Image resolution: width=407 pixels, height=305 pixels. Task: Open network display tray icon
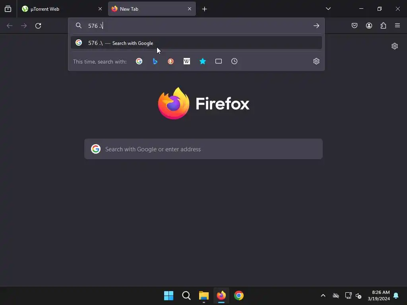pyautogui.click(x=348, y=295)
